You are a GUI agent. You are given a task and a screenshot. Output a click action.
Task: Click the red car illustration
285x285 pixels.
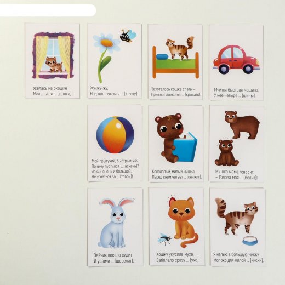click(x=237, y=59)
